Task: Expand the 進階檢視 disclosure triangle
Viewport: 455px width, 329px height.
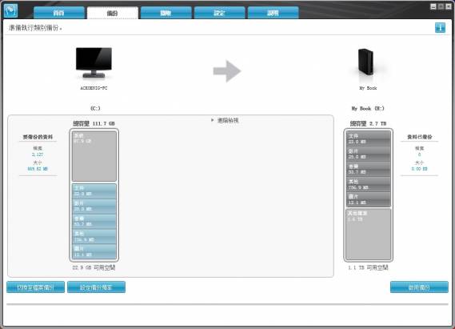Action: click(x=213, y=120)
